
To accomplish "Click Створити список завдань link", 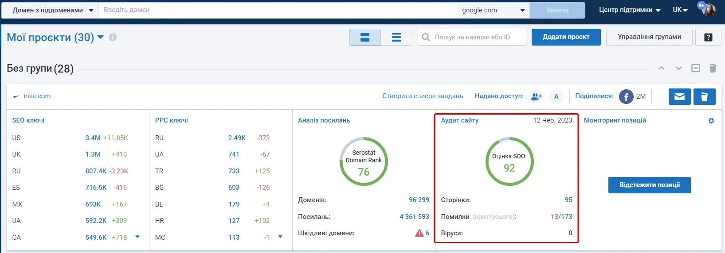I will click(x=423, y=96).
